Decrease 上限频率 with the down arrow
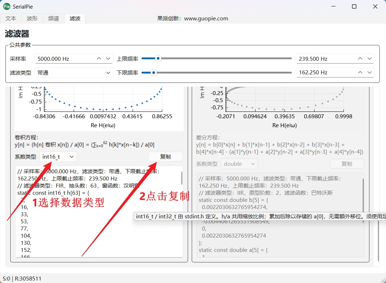 click(x=370, y=59)
